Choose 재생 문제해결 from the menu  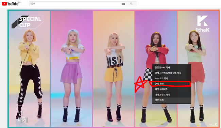tap(172, 89)
